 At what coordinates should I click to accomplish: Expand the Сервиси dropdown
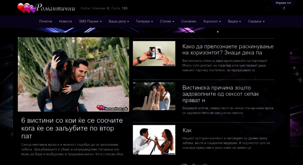point(256,21)
